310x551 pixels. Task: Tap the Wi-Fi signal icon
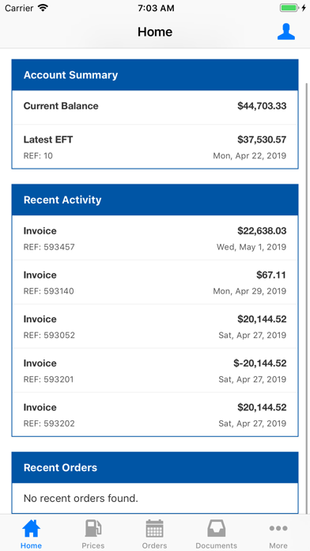(43, 8)
